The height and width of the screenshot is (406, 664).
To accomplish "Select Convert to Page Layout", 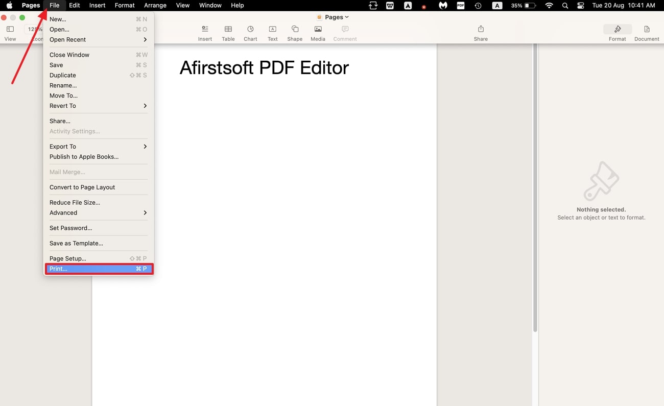I will (99, 187).
